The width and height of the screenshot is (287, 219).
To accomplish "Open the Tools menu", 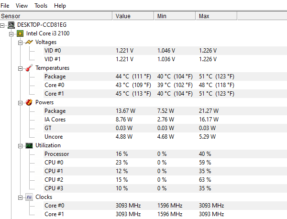I will point(41,6).
